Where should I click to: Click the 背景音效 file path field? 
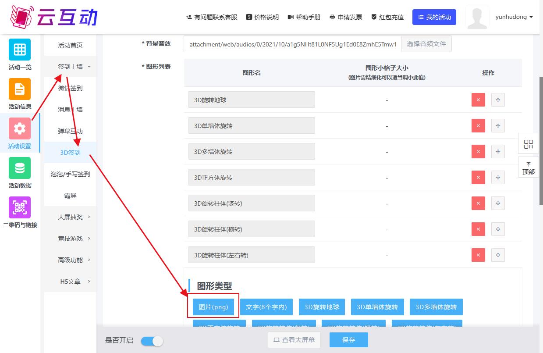click(292, 44)
